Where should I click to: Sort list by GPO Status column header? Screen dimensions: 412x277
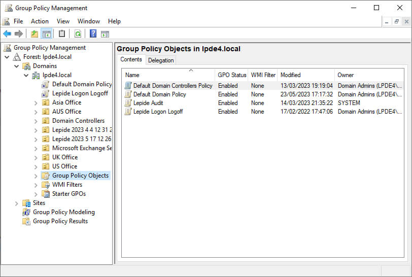tap(232, 75)
